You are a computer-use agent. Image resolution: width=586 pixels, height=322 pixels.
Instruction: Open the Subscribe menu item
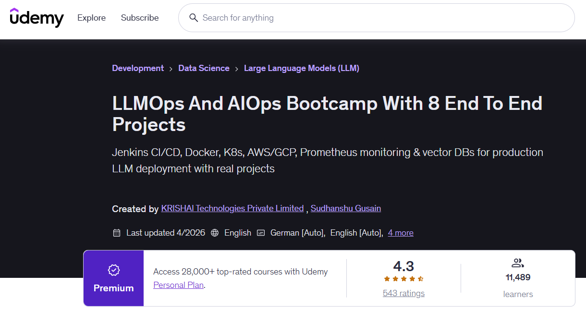[140, 18]
